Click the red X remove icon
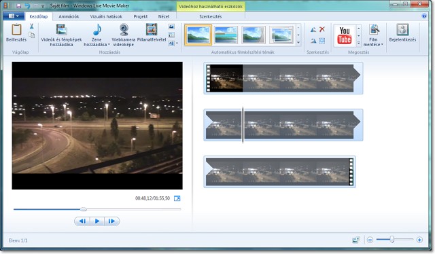This screenshot has height=254, width=435. [x=322, y=29]
